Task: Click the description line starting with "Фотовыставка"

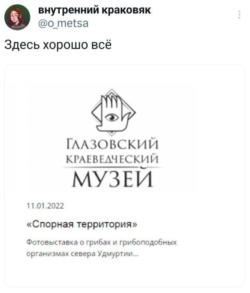Action: point(102,242)
